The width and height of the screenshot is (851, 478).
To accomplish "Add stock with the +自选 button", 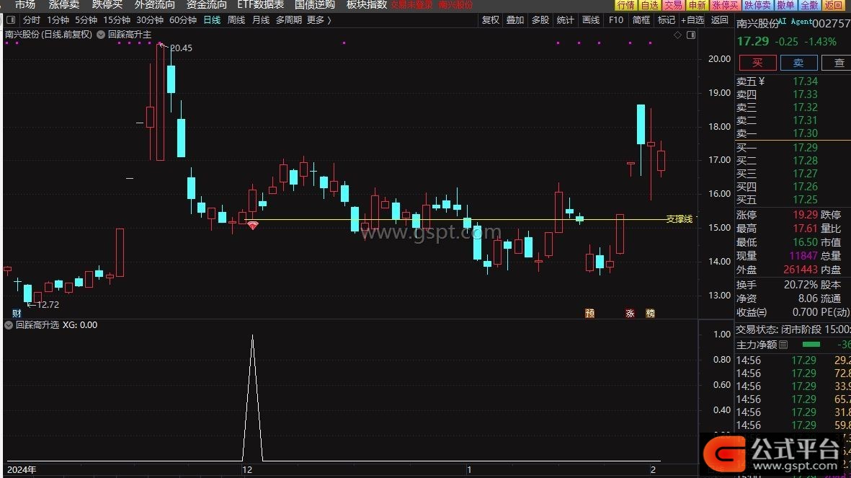I will [x=692, y=20].
